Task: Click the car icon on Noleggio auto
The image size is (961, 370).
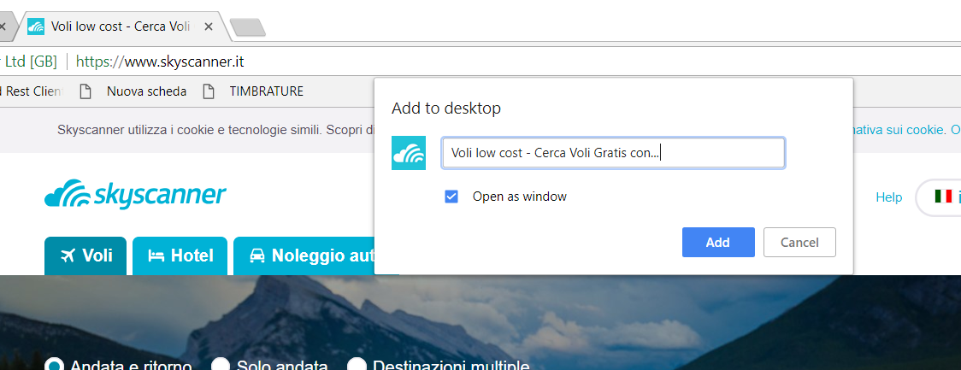Action: 256,255
